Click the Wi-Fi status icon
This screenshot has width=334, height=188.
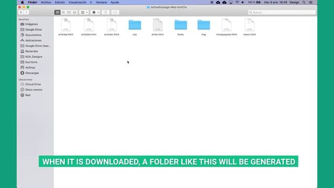pyautogui.click(x=237, y=2)
